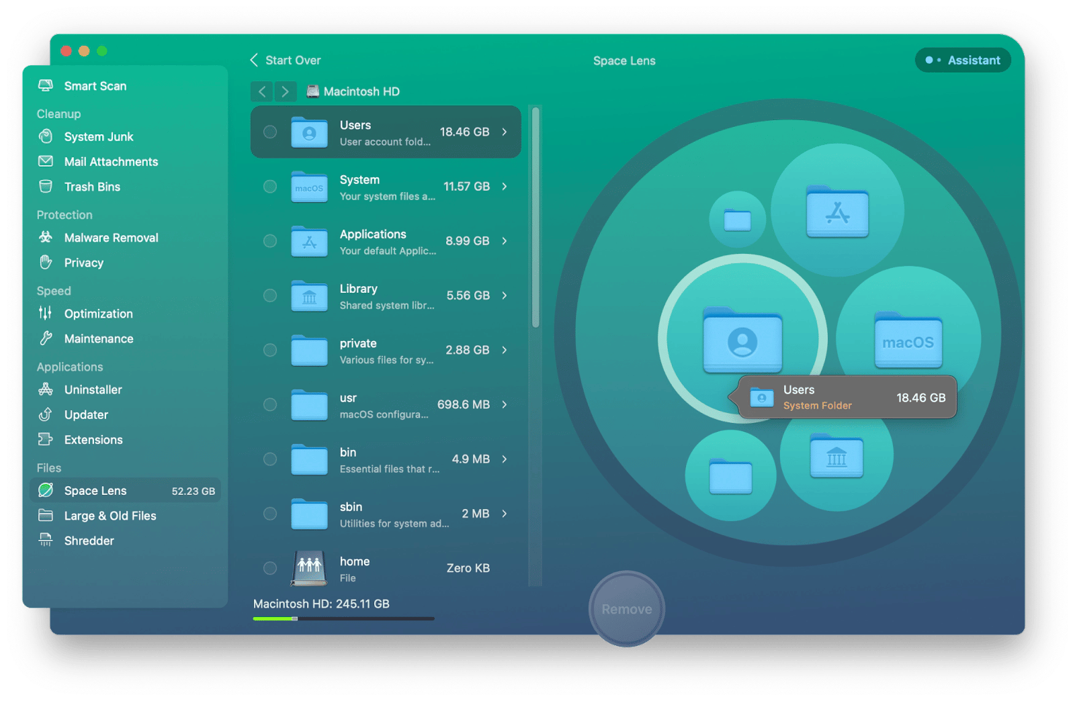1075x701 pixels.
Task: Select the usr folder checkbox
Action: point(270,404)
